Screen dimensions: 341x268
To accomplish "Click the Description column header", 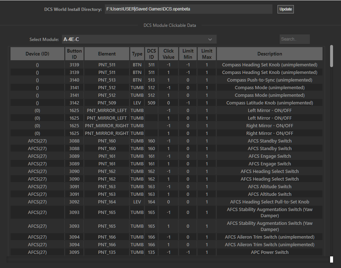I will tap(270, 54).
